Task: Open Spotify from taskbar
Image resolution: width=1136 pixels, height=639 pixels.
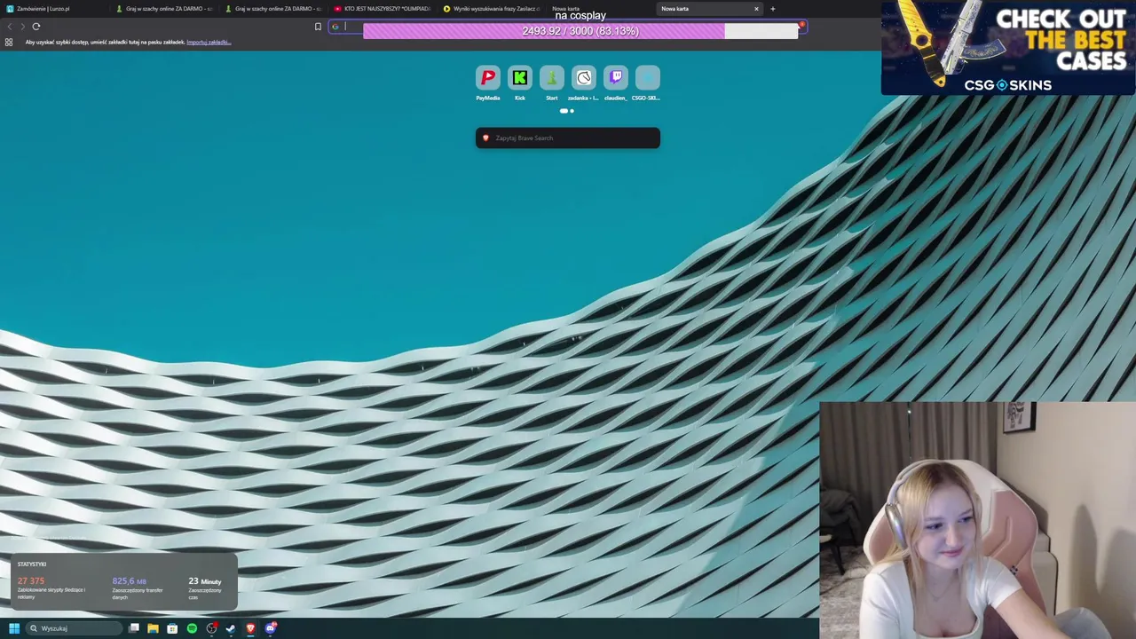Action: click(192, 628)
